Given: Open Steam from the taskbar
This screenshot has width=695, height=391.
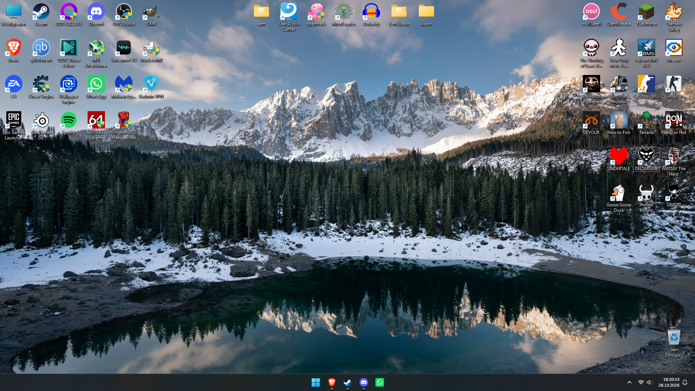Looking at the screenshot, I should click(x=347, y=382).
